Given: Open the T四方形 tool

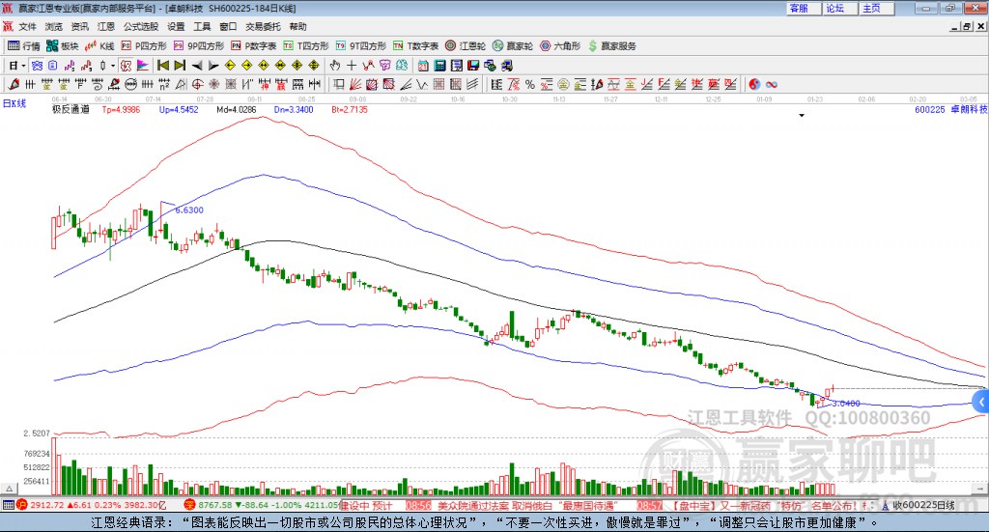Looking at the screenshot, I should click(x=306, y=46).
